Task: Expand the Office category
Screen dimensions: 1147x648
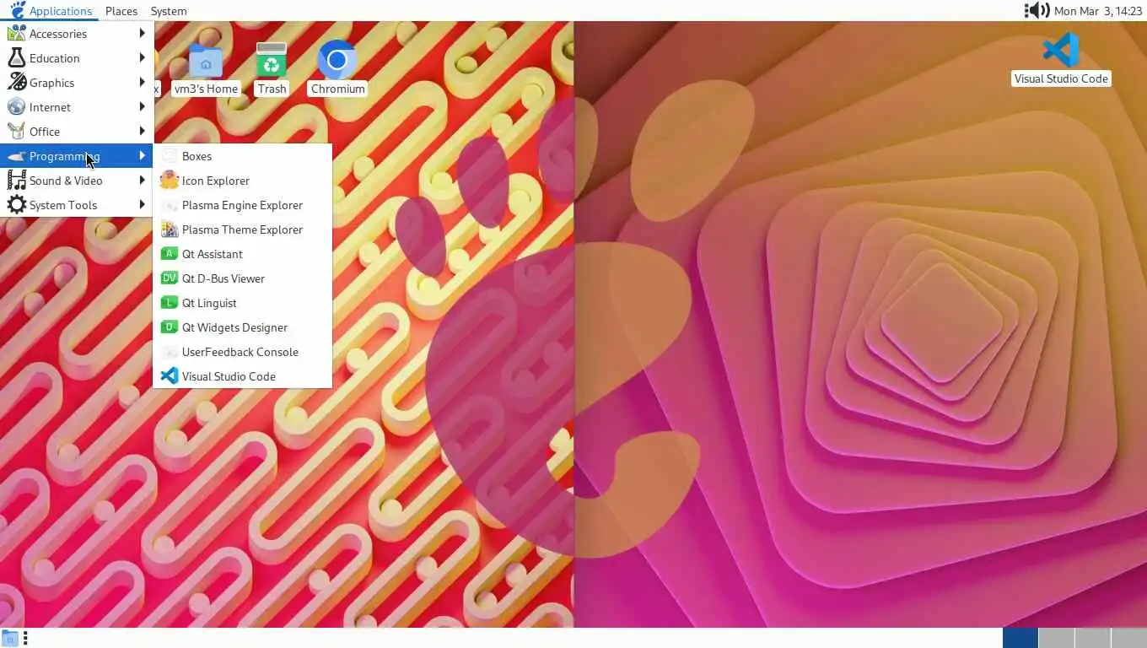Action: [76, 132]
